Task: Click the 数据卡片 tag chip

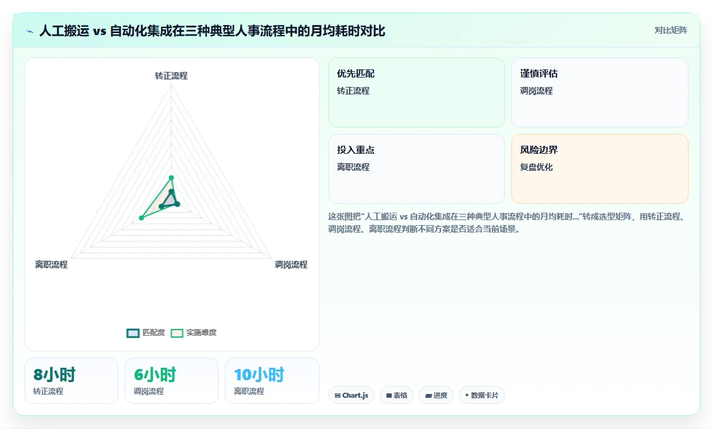Action: (x=482, y=395)
